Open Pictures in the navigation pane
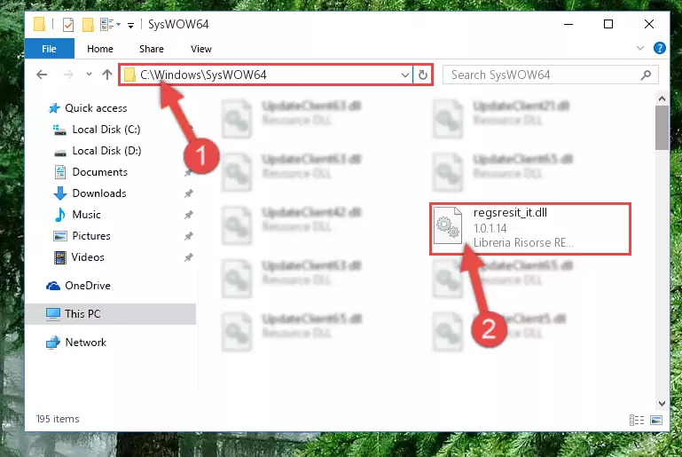 (91, 236)
